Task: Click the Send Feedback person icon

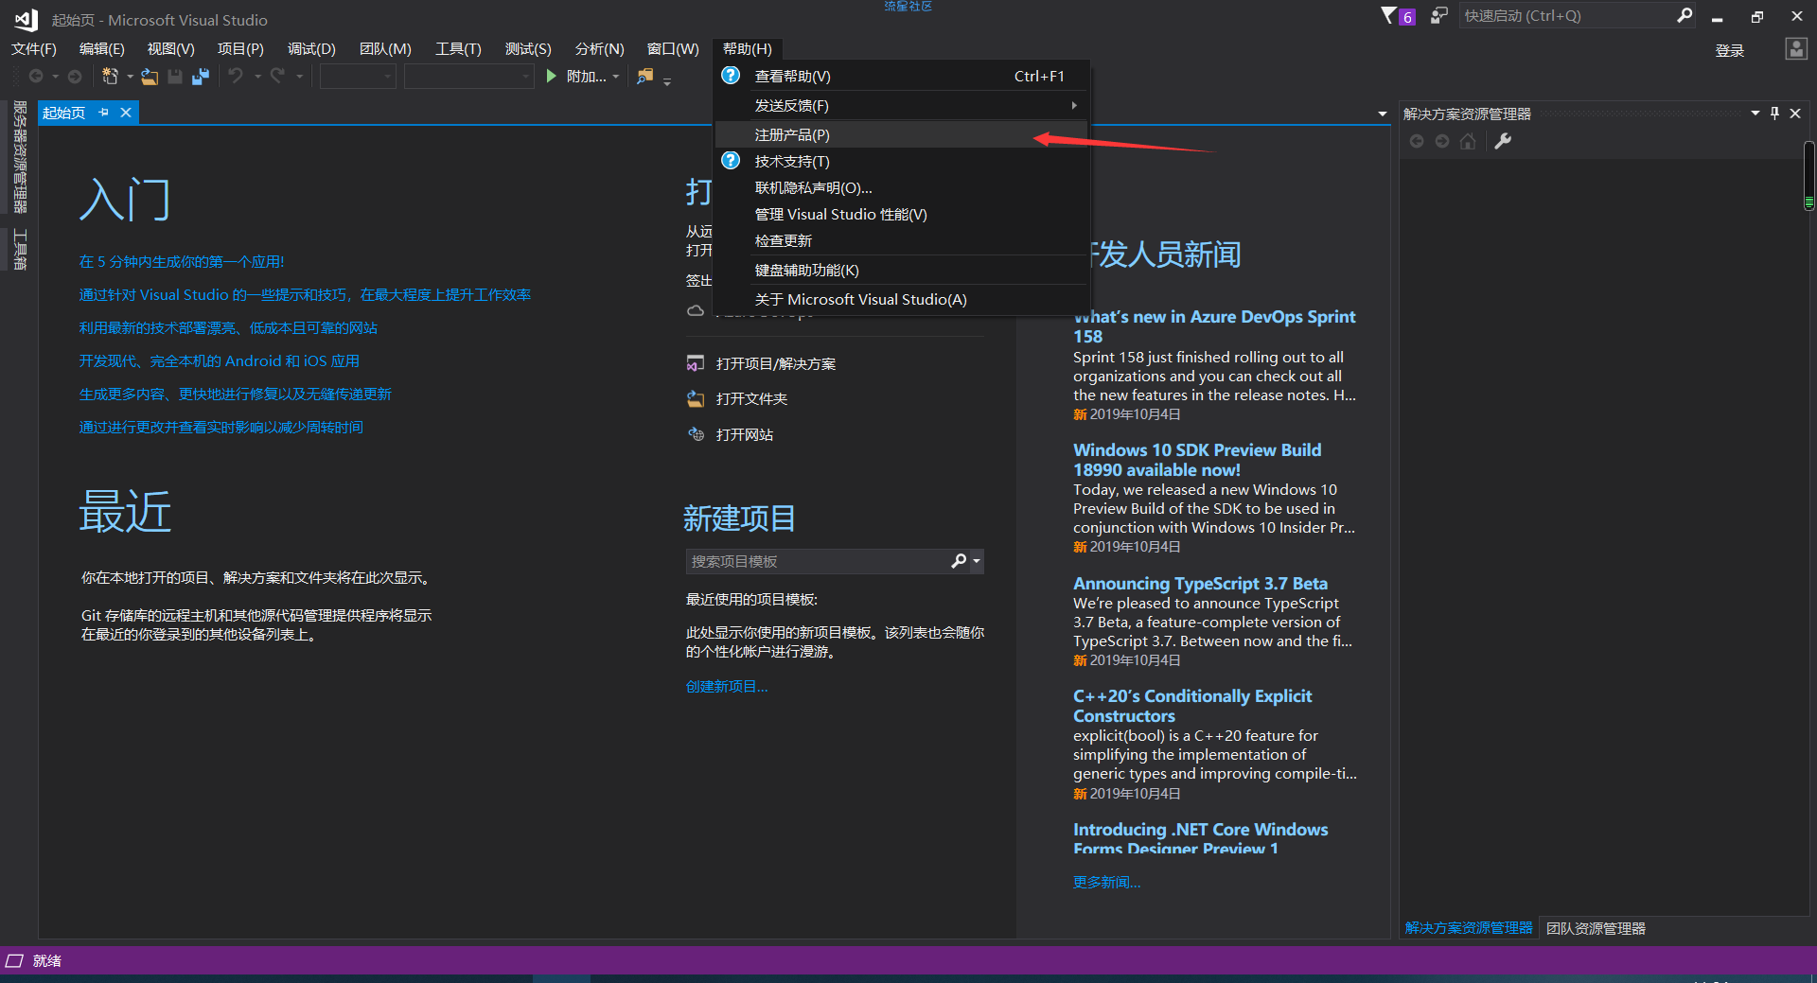Action: click(1439, 16)
